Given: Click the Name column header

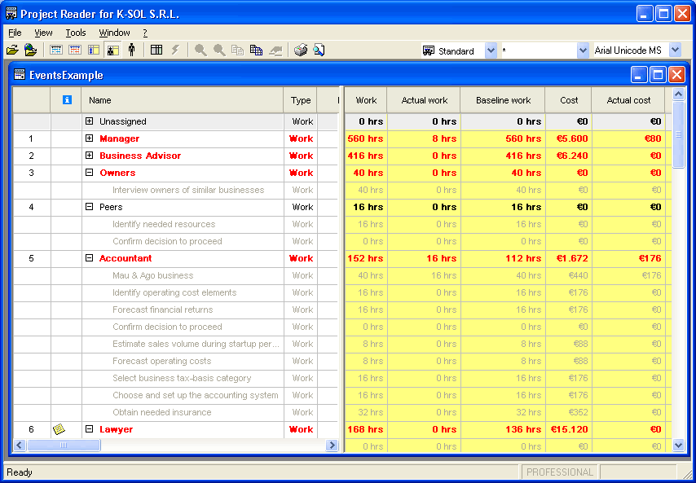Looking at the screenshot, I should click(x=183, y=100).
